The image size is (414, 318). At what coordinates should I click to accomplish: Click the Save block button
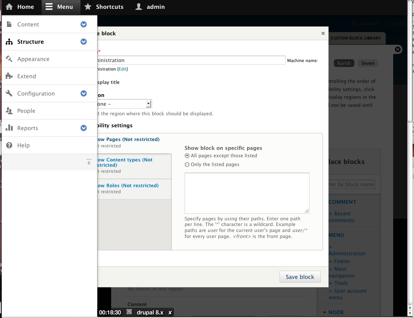[300, 277]
